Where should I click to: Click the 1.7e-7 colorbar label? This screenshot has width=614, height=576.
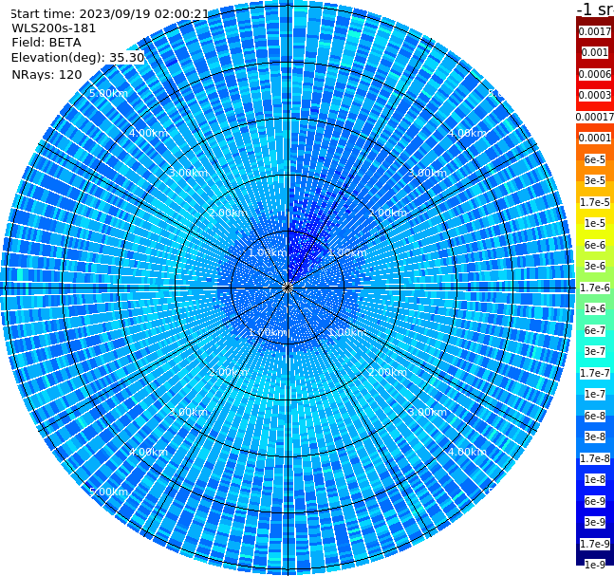595,373
